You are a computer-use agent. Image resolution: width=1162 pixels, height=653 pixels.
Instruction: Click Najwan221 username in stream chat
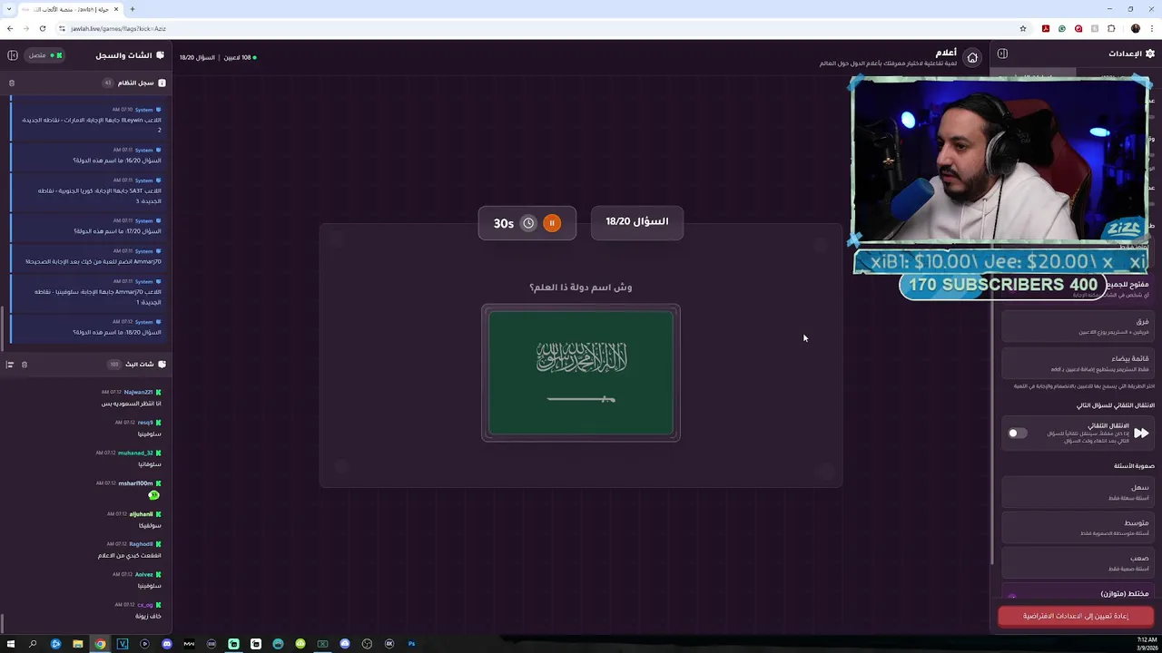point(138,392)
